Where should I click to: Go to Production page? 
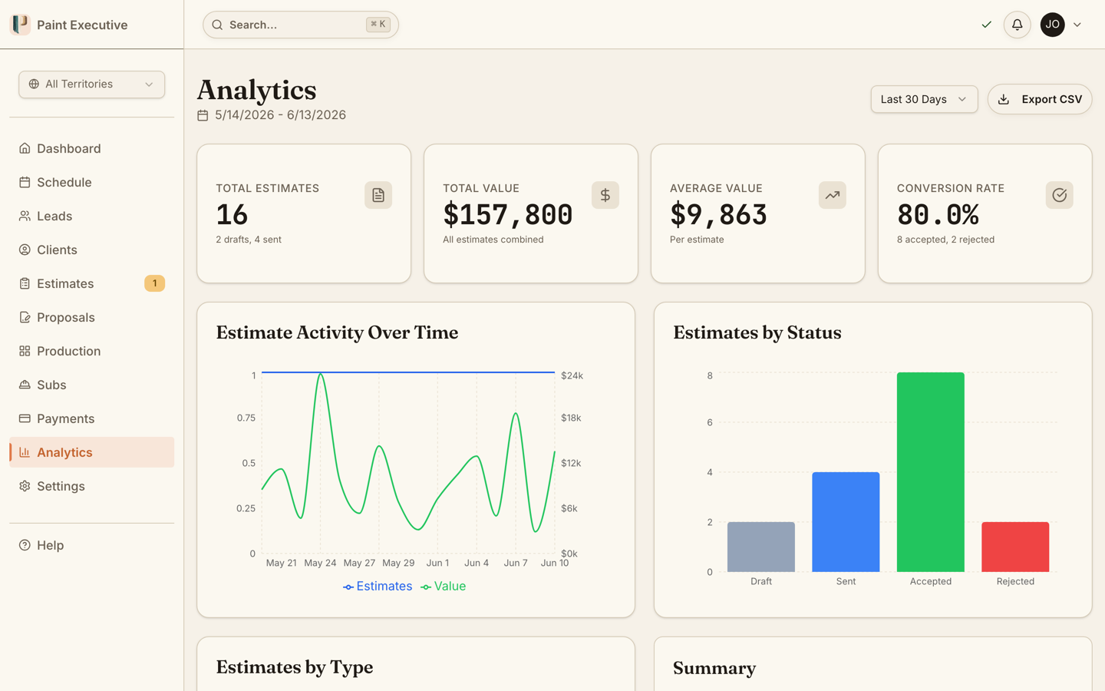[91, 351]
